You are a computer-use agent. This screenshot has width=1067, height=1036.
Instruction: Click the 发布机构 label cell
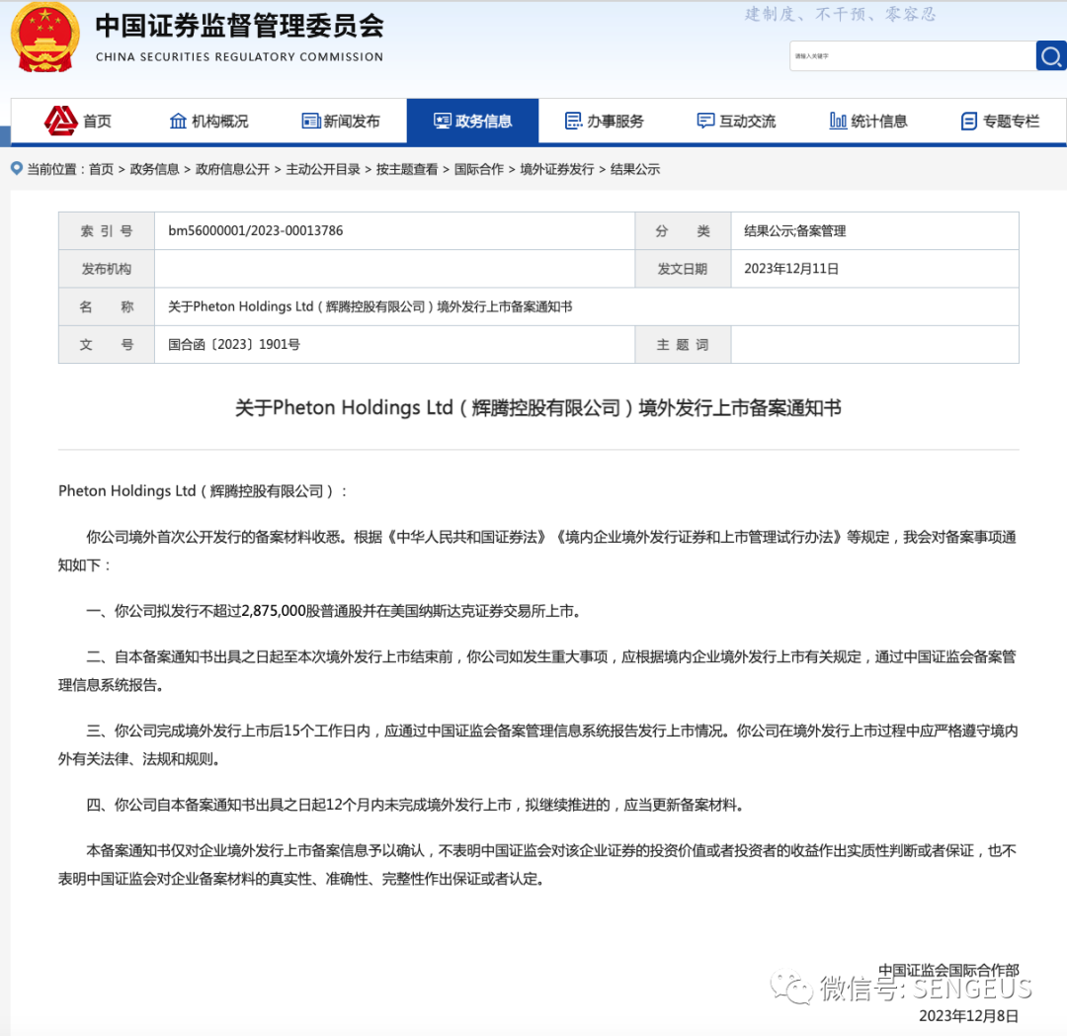[107, 269]
